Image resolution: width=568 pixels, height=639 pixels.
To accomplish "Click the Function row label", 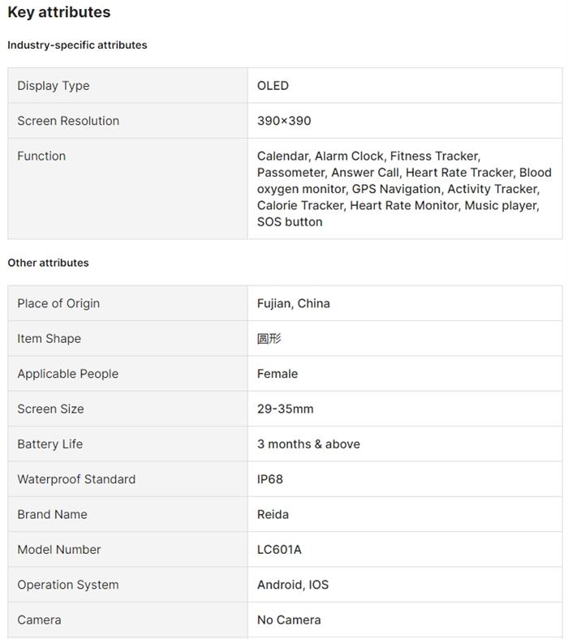I will (x=41, y=156).
